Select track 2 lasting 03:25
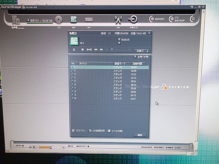219x164 pixels. coord(110,71)
